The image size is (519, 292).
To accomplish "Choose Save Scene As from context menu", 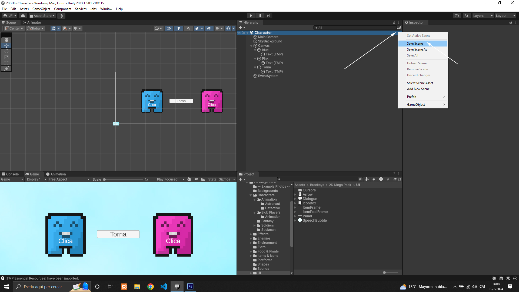I will point(417,49).
